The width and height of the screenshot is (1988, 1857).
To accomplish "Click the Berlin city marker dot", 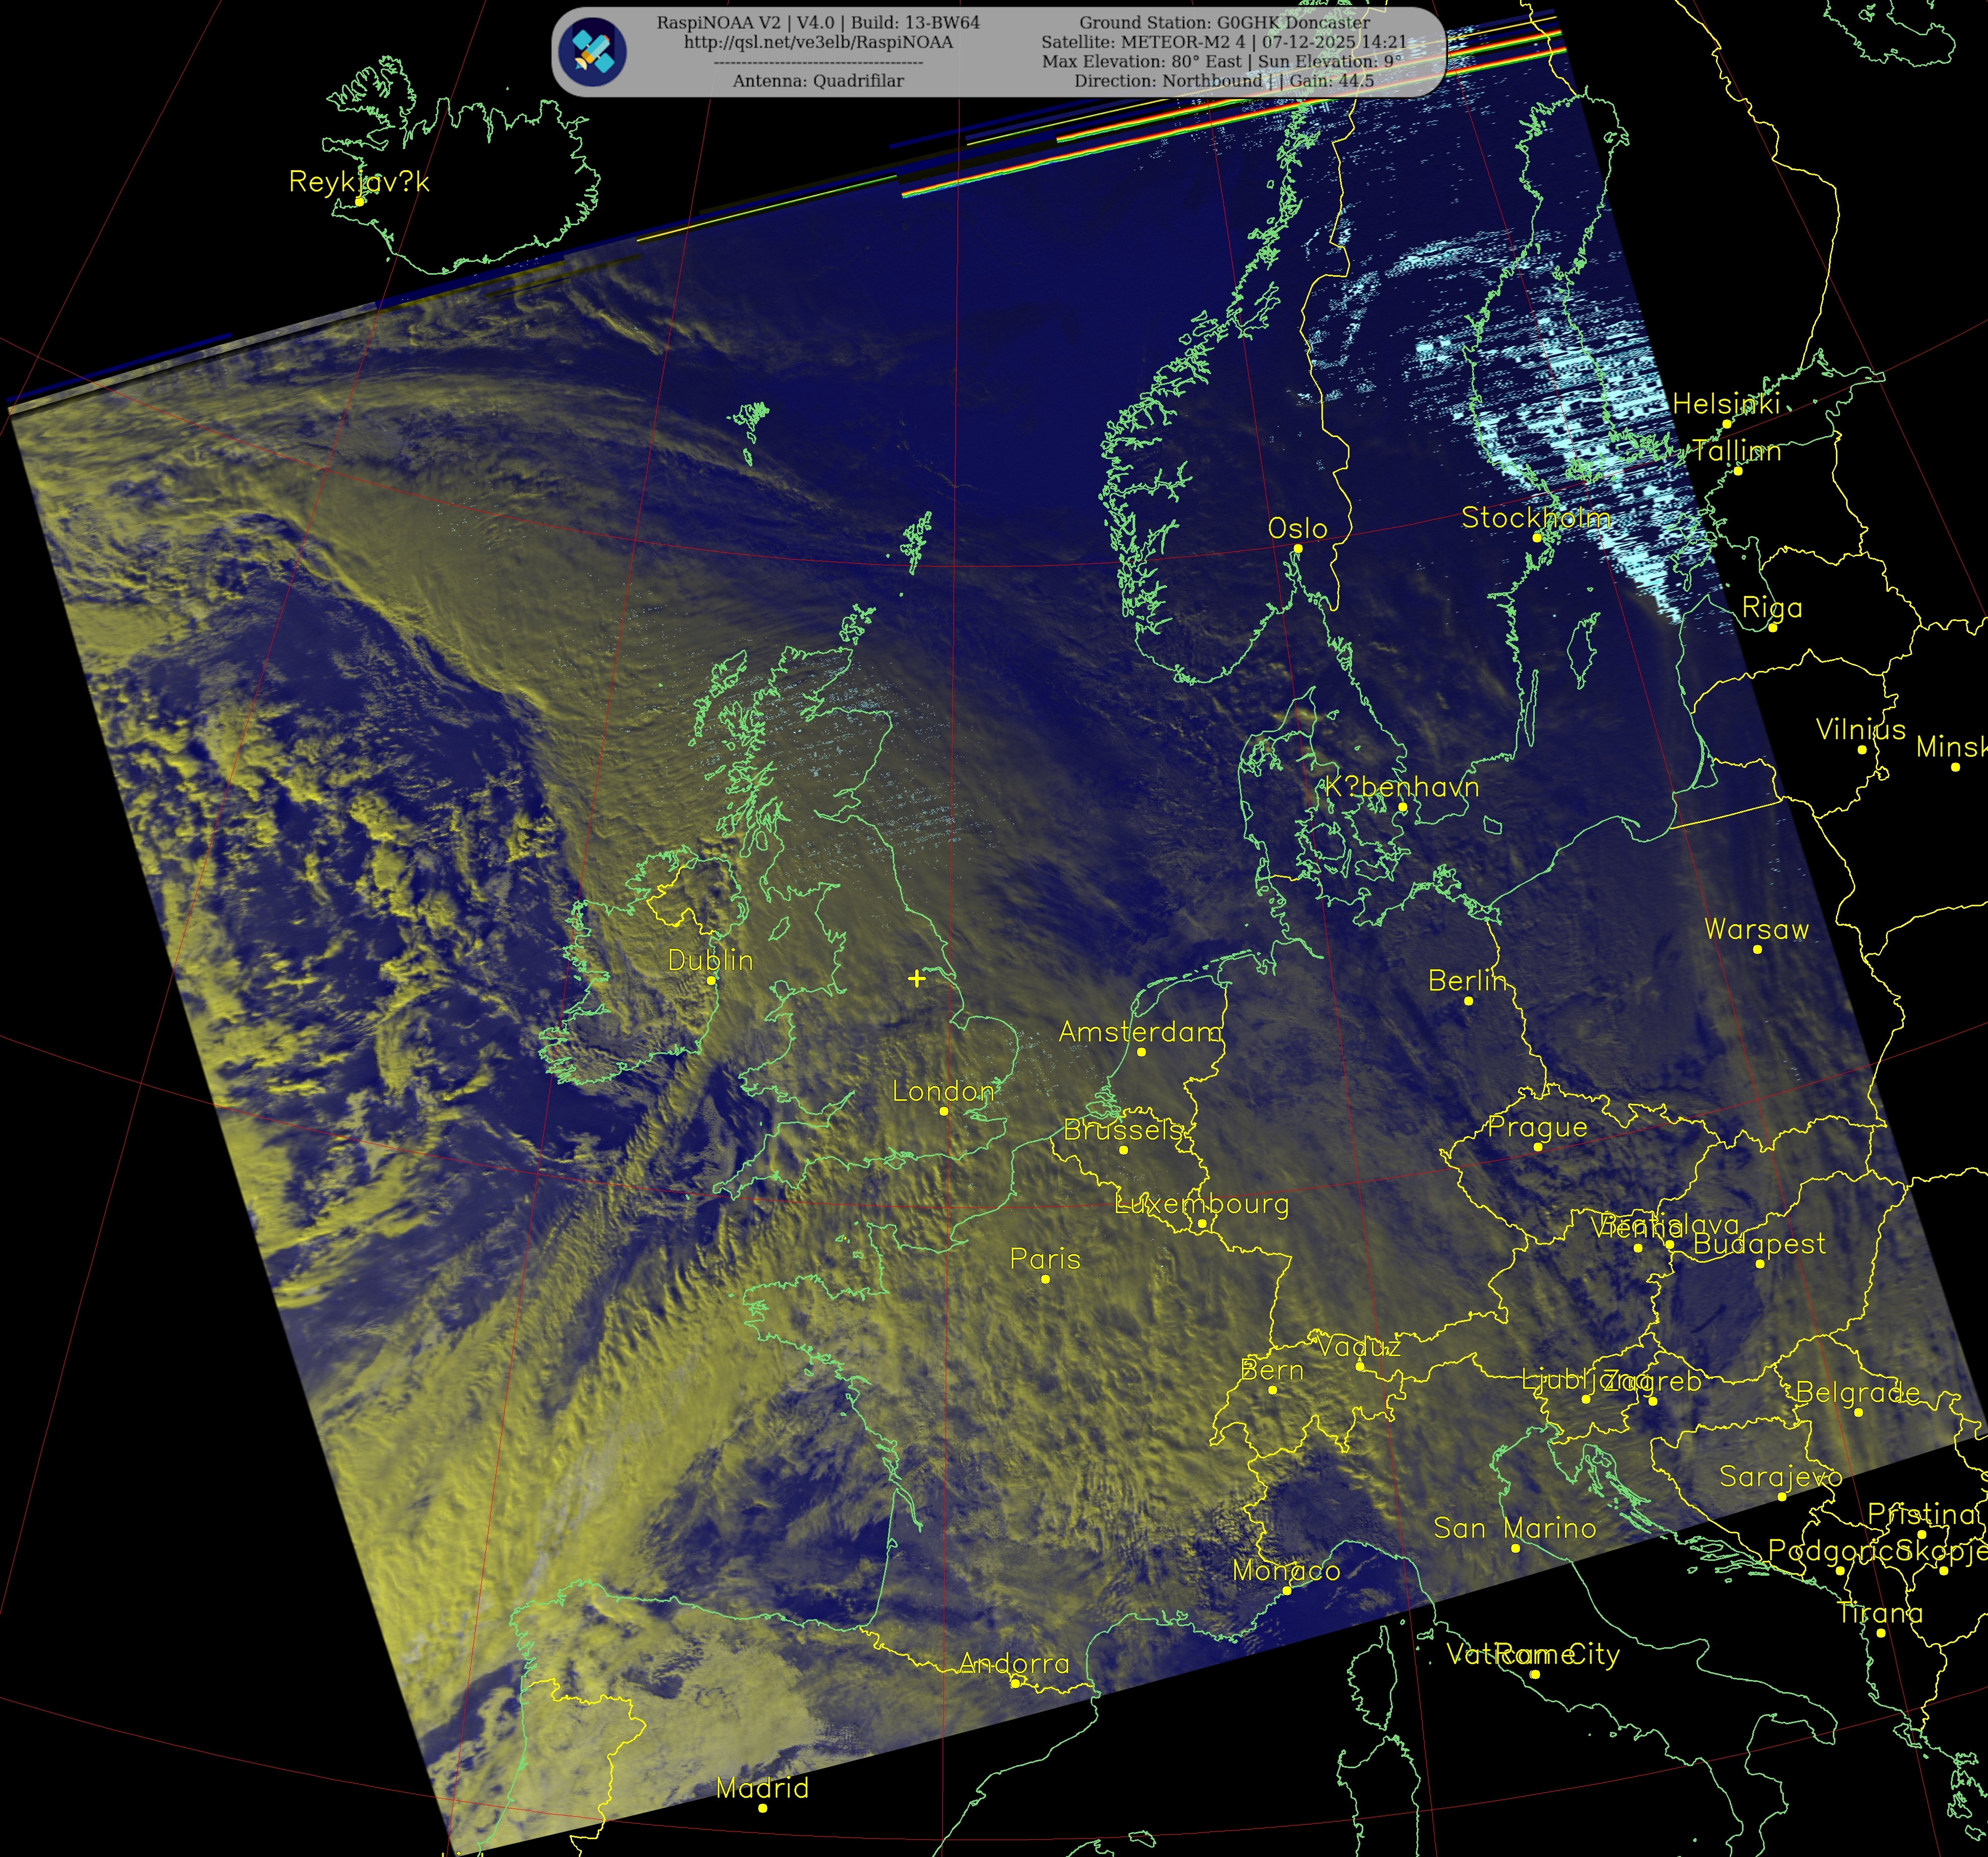I will pyautogui.click(x=1468, y=1001).
